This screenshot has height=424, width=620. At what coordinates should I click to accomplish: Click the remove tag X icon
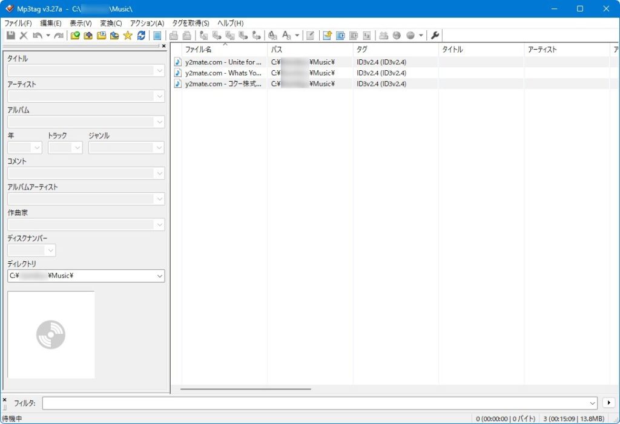tap(24, 36)
